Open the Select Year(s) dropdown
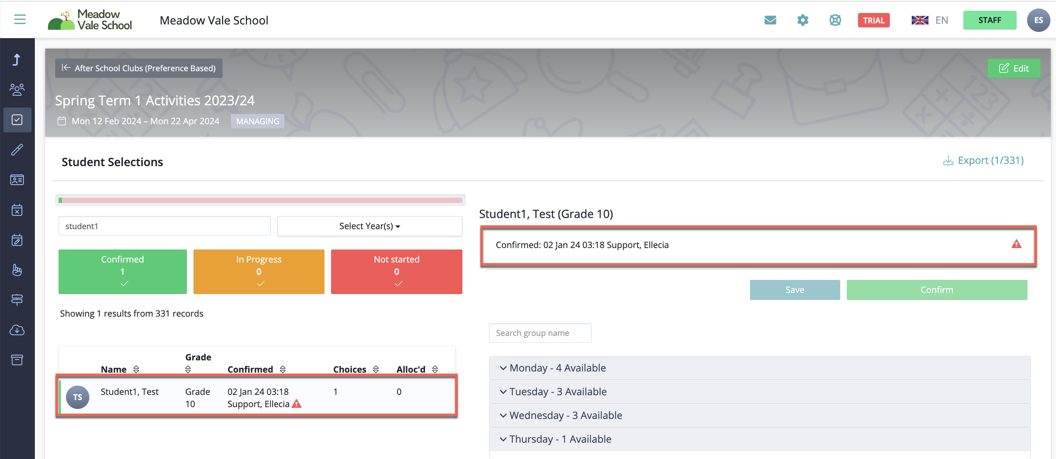 coord(369,226)
